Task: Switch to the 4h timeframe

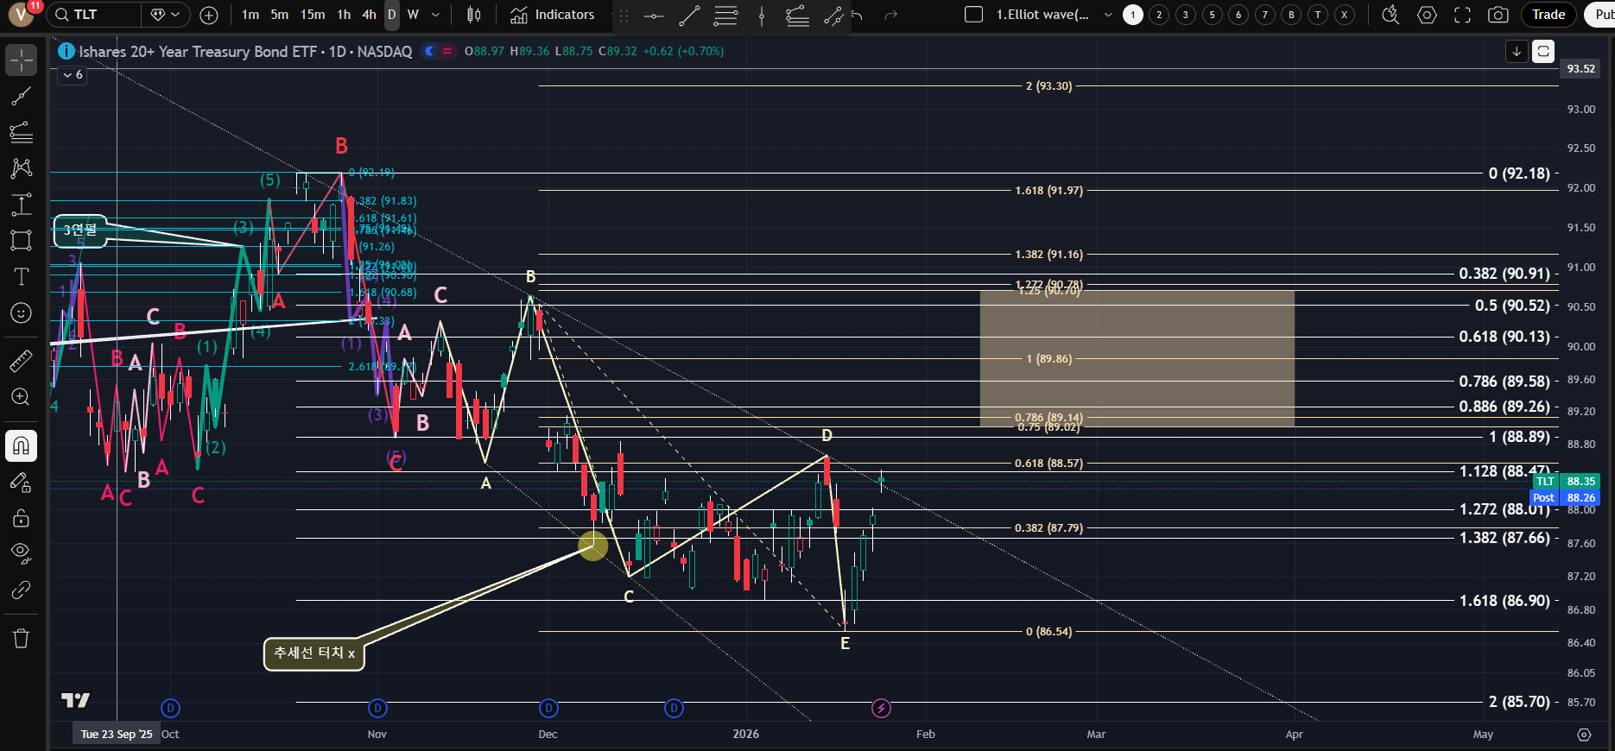Action: (369, 15)
